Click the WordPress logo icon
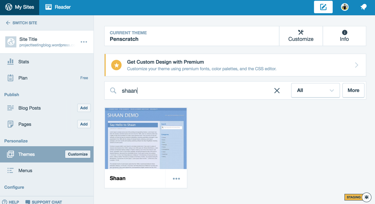This screenshot has width=375, height=204. point(9,7)
